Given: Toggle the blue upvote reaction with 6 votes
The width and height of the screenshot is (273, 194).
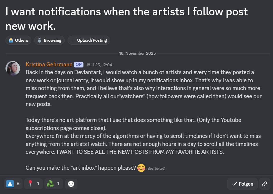Looking at the screenshot, I should coord(13,184).
